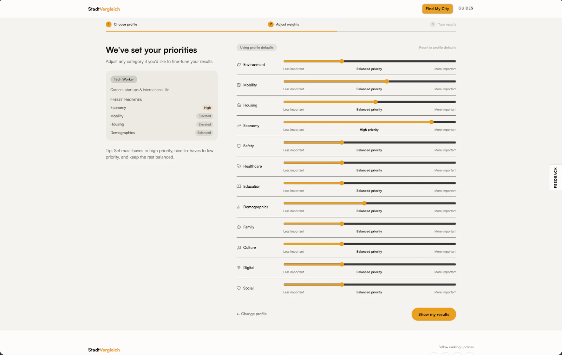The height and width of the screenshot is (355, 562).
Task: Click the Safety shield icon
Action: point(239,146)
